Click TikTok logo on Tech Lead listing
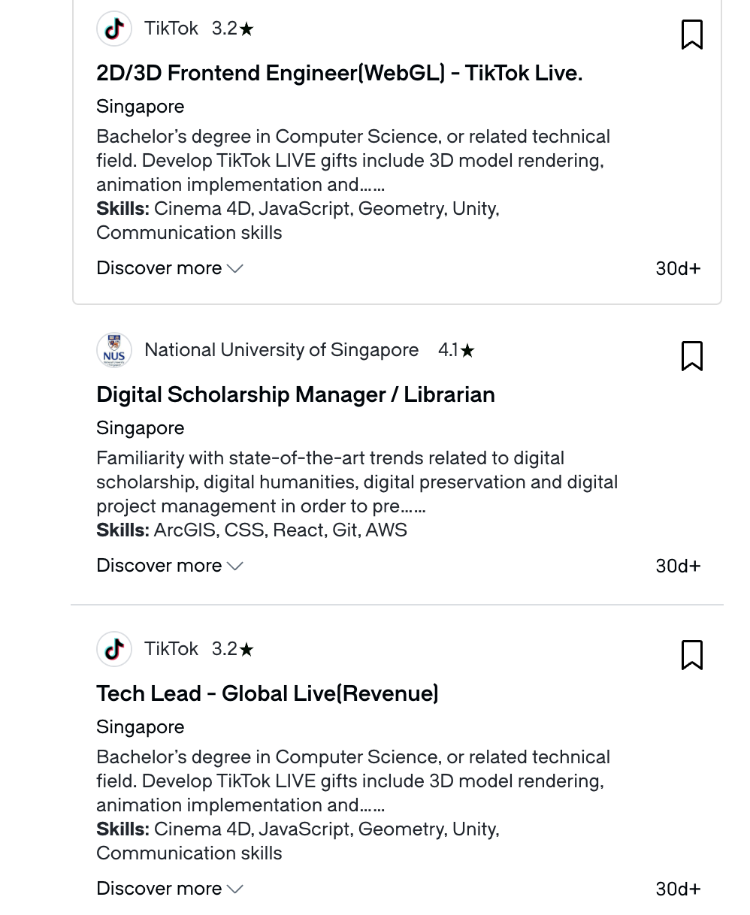This screenshot has height=915, width=750. 114,649
